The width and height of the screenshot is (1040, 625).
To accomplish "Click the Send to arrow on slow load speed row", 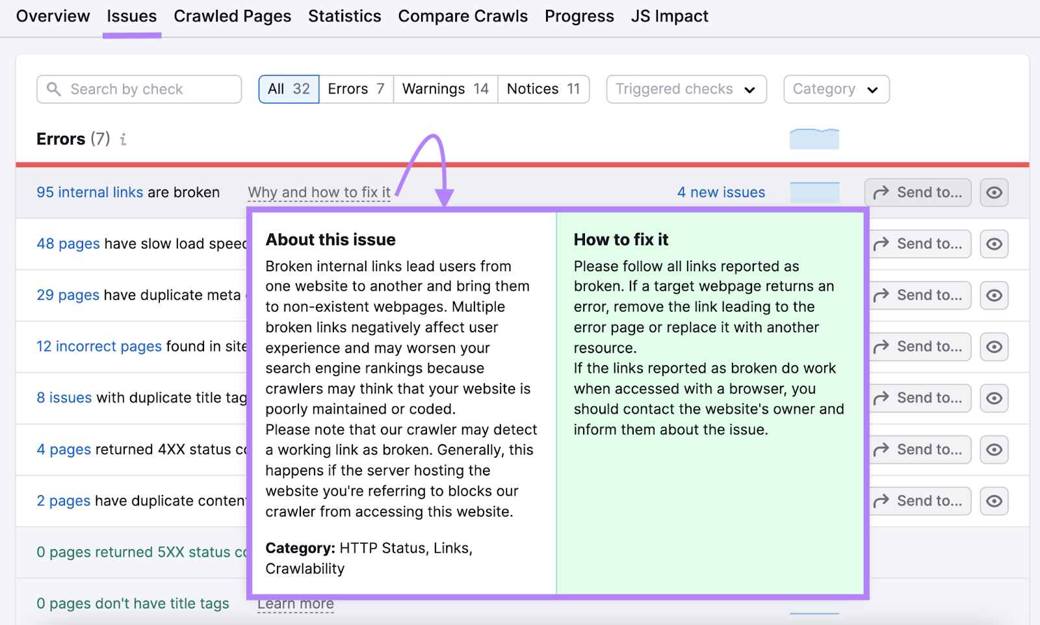I will (918, 244).
